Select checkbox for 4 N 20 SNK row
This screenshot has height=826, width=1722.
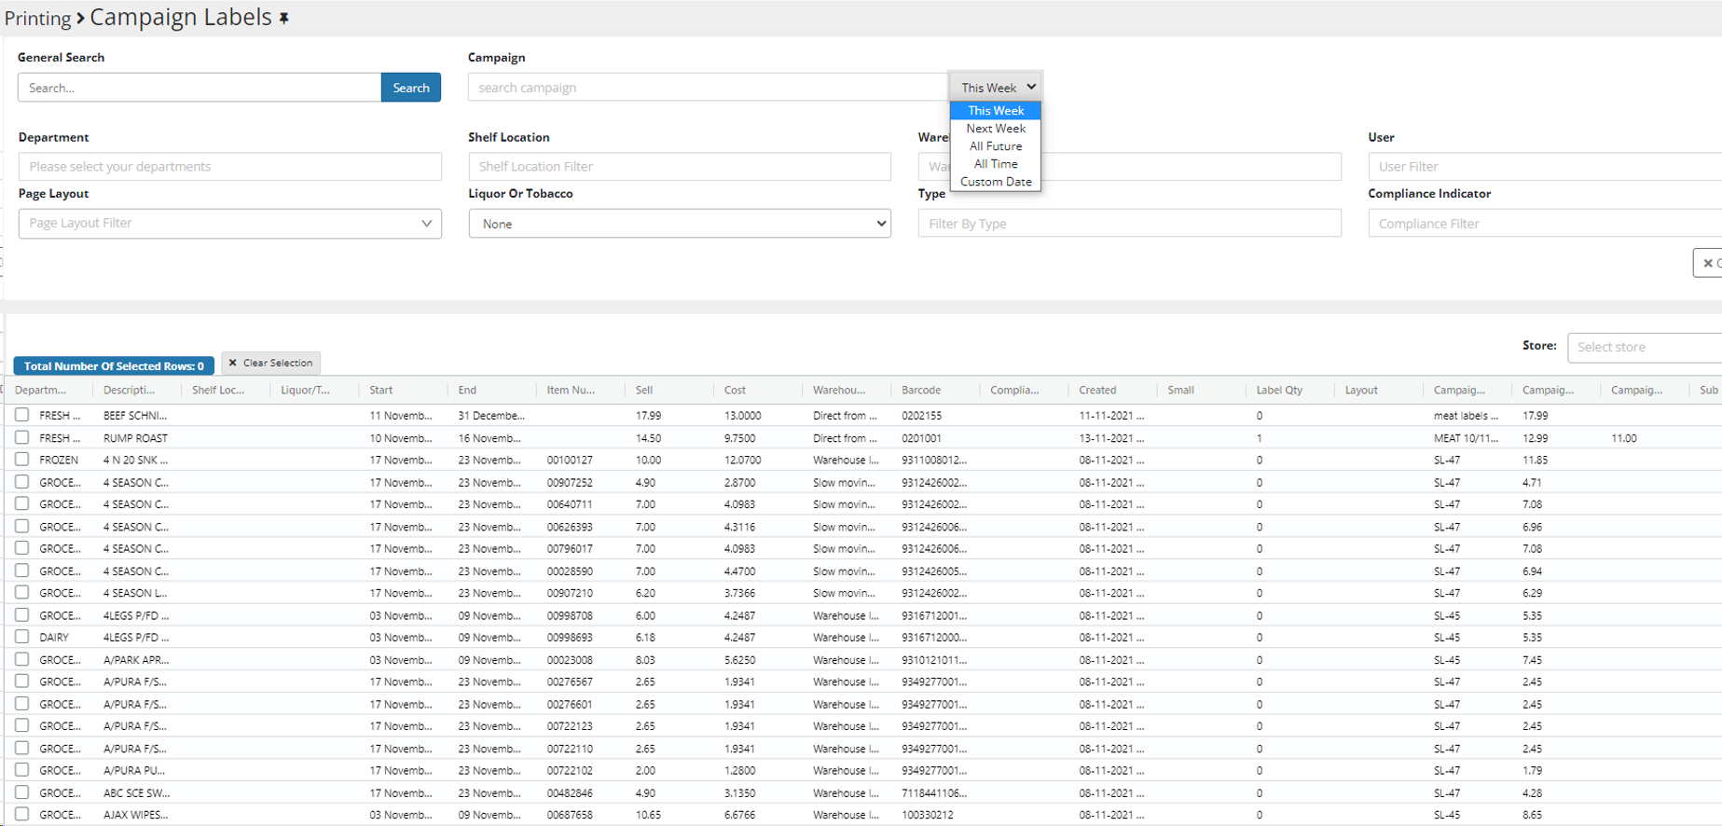pyautogui.click(x=22, y=460)
